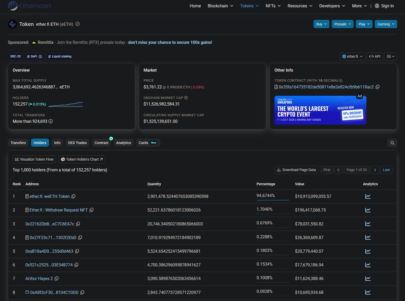Click Visualize Token Flow button
The height and width of the screenshot is (301, 405).
(34, 159)
